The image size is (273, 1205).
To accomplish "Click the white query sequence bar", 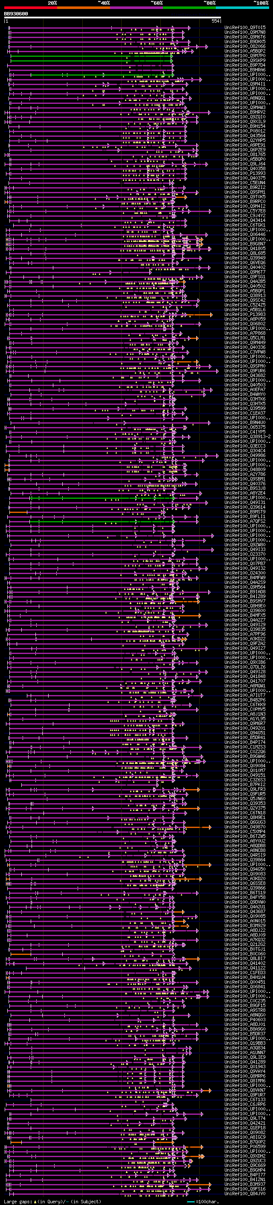I will (x=113, y=18).
